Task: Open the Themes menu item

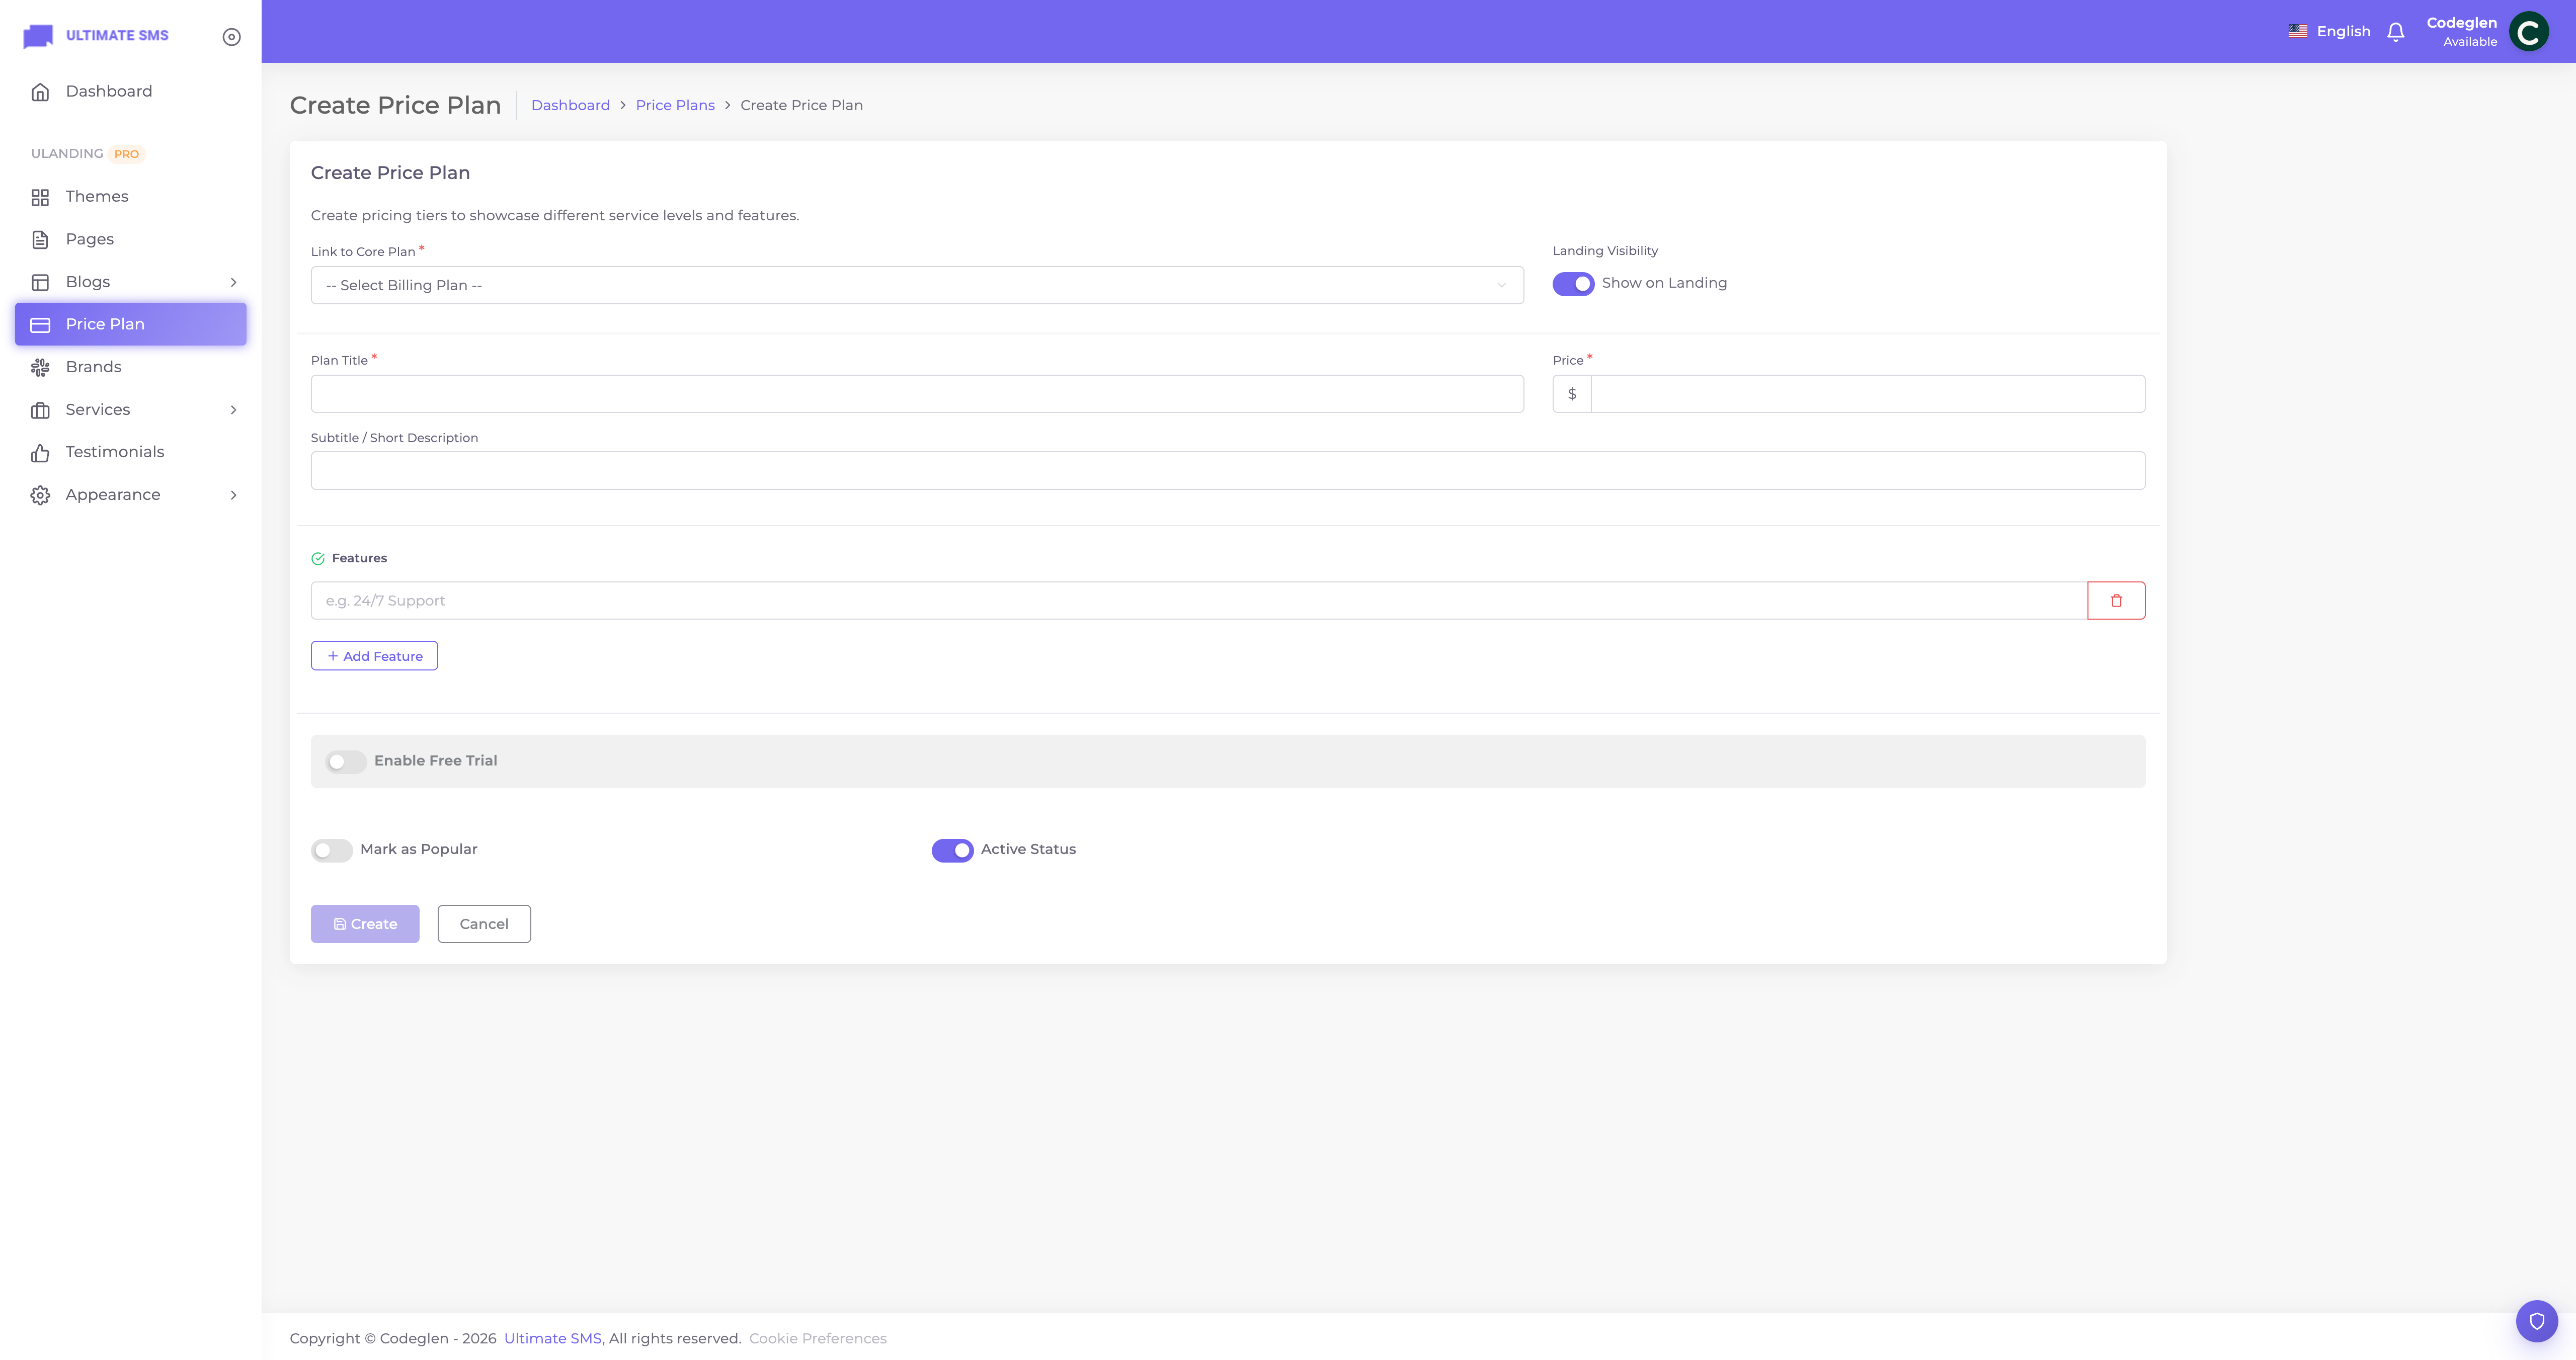Action: (x=131, y=197)
